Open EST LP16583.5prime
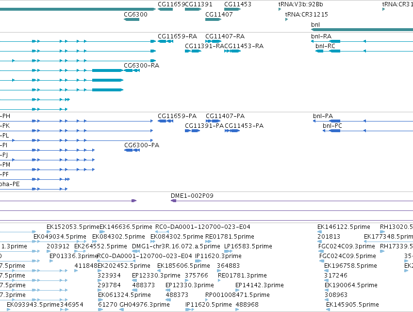The image size is (413, 312). 248,246
